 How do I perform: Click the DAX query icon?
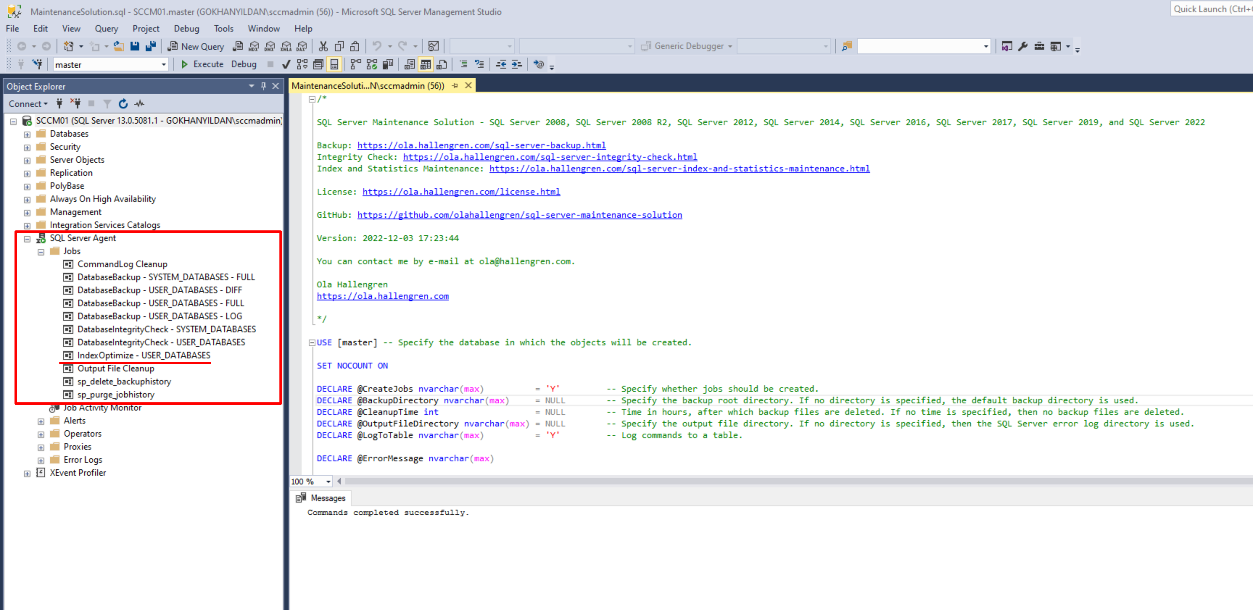coord(302,46)
